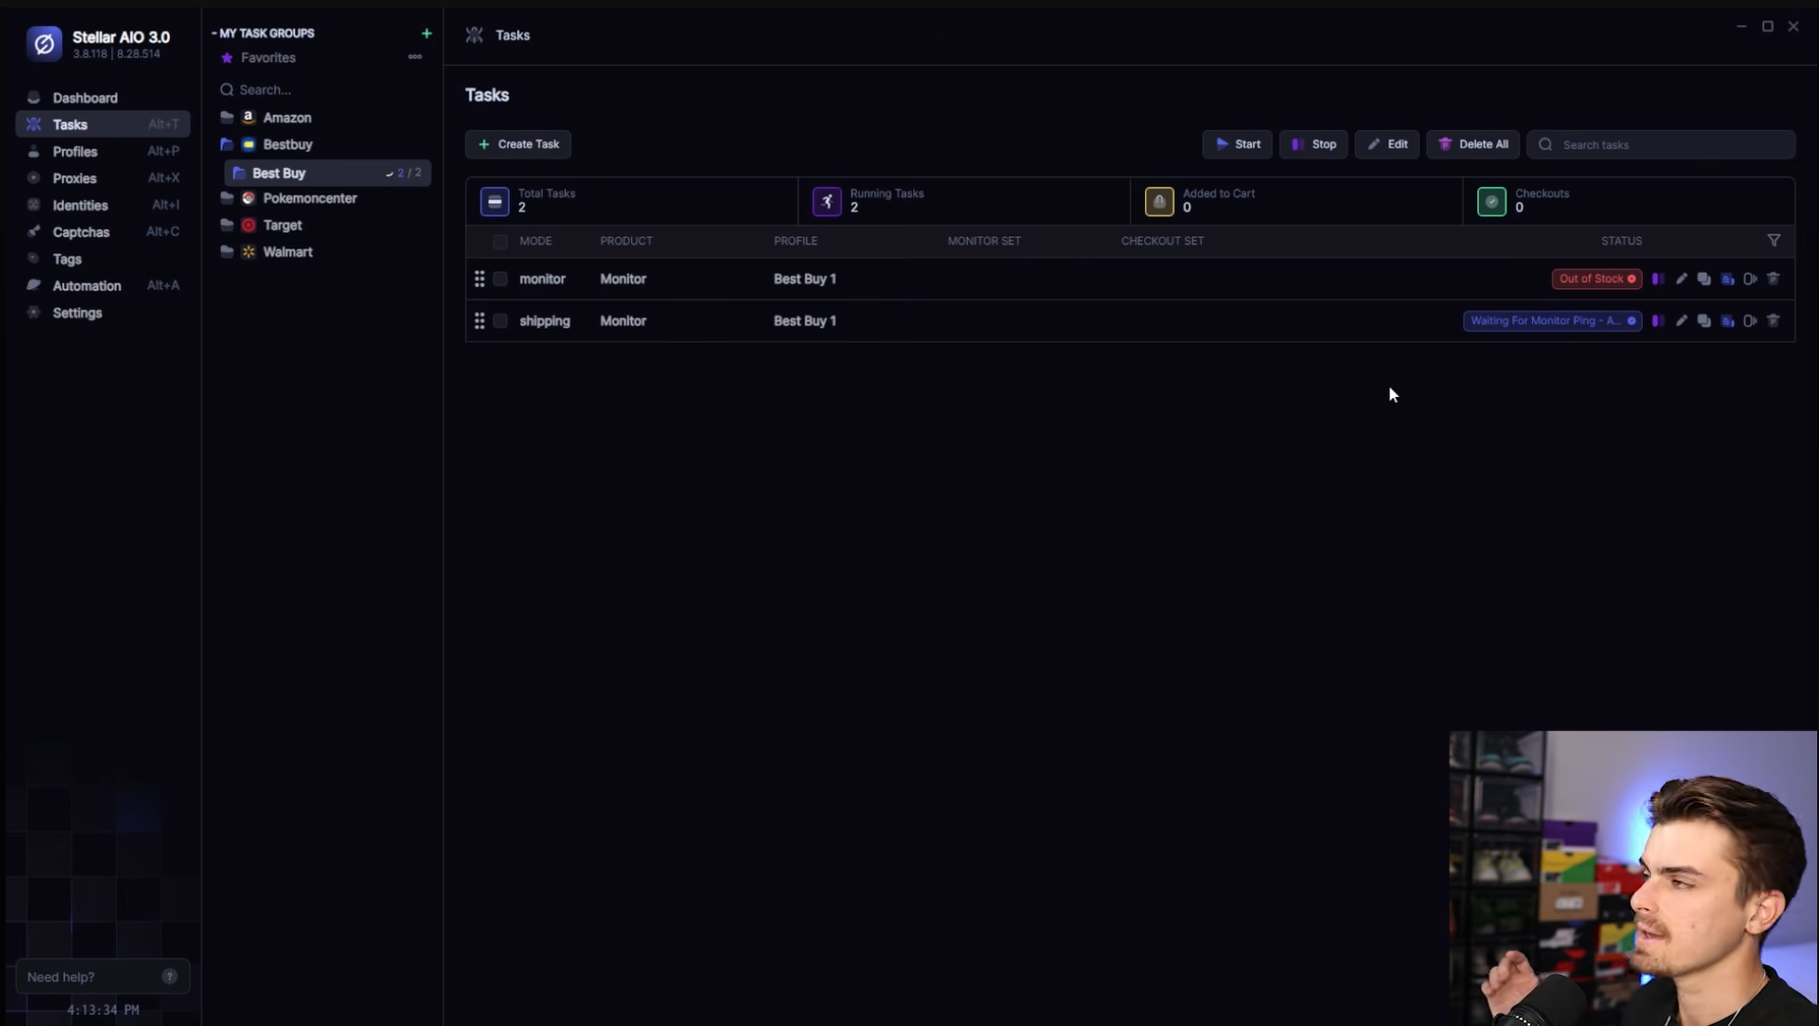Select Tasks in the sidebar

(102, 124)
